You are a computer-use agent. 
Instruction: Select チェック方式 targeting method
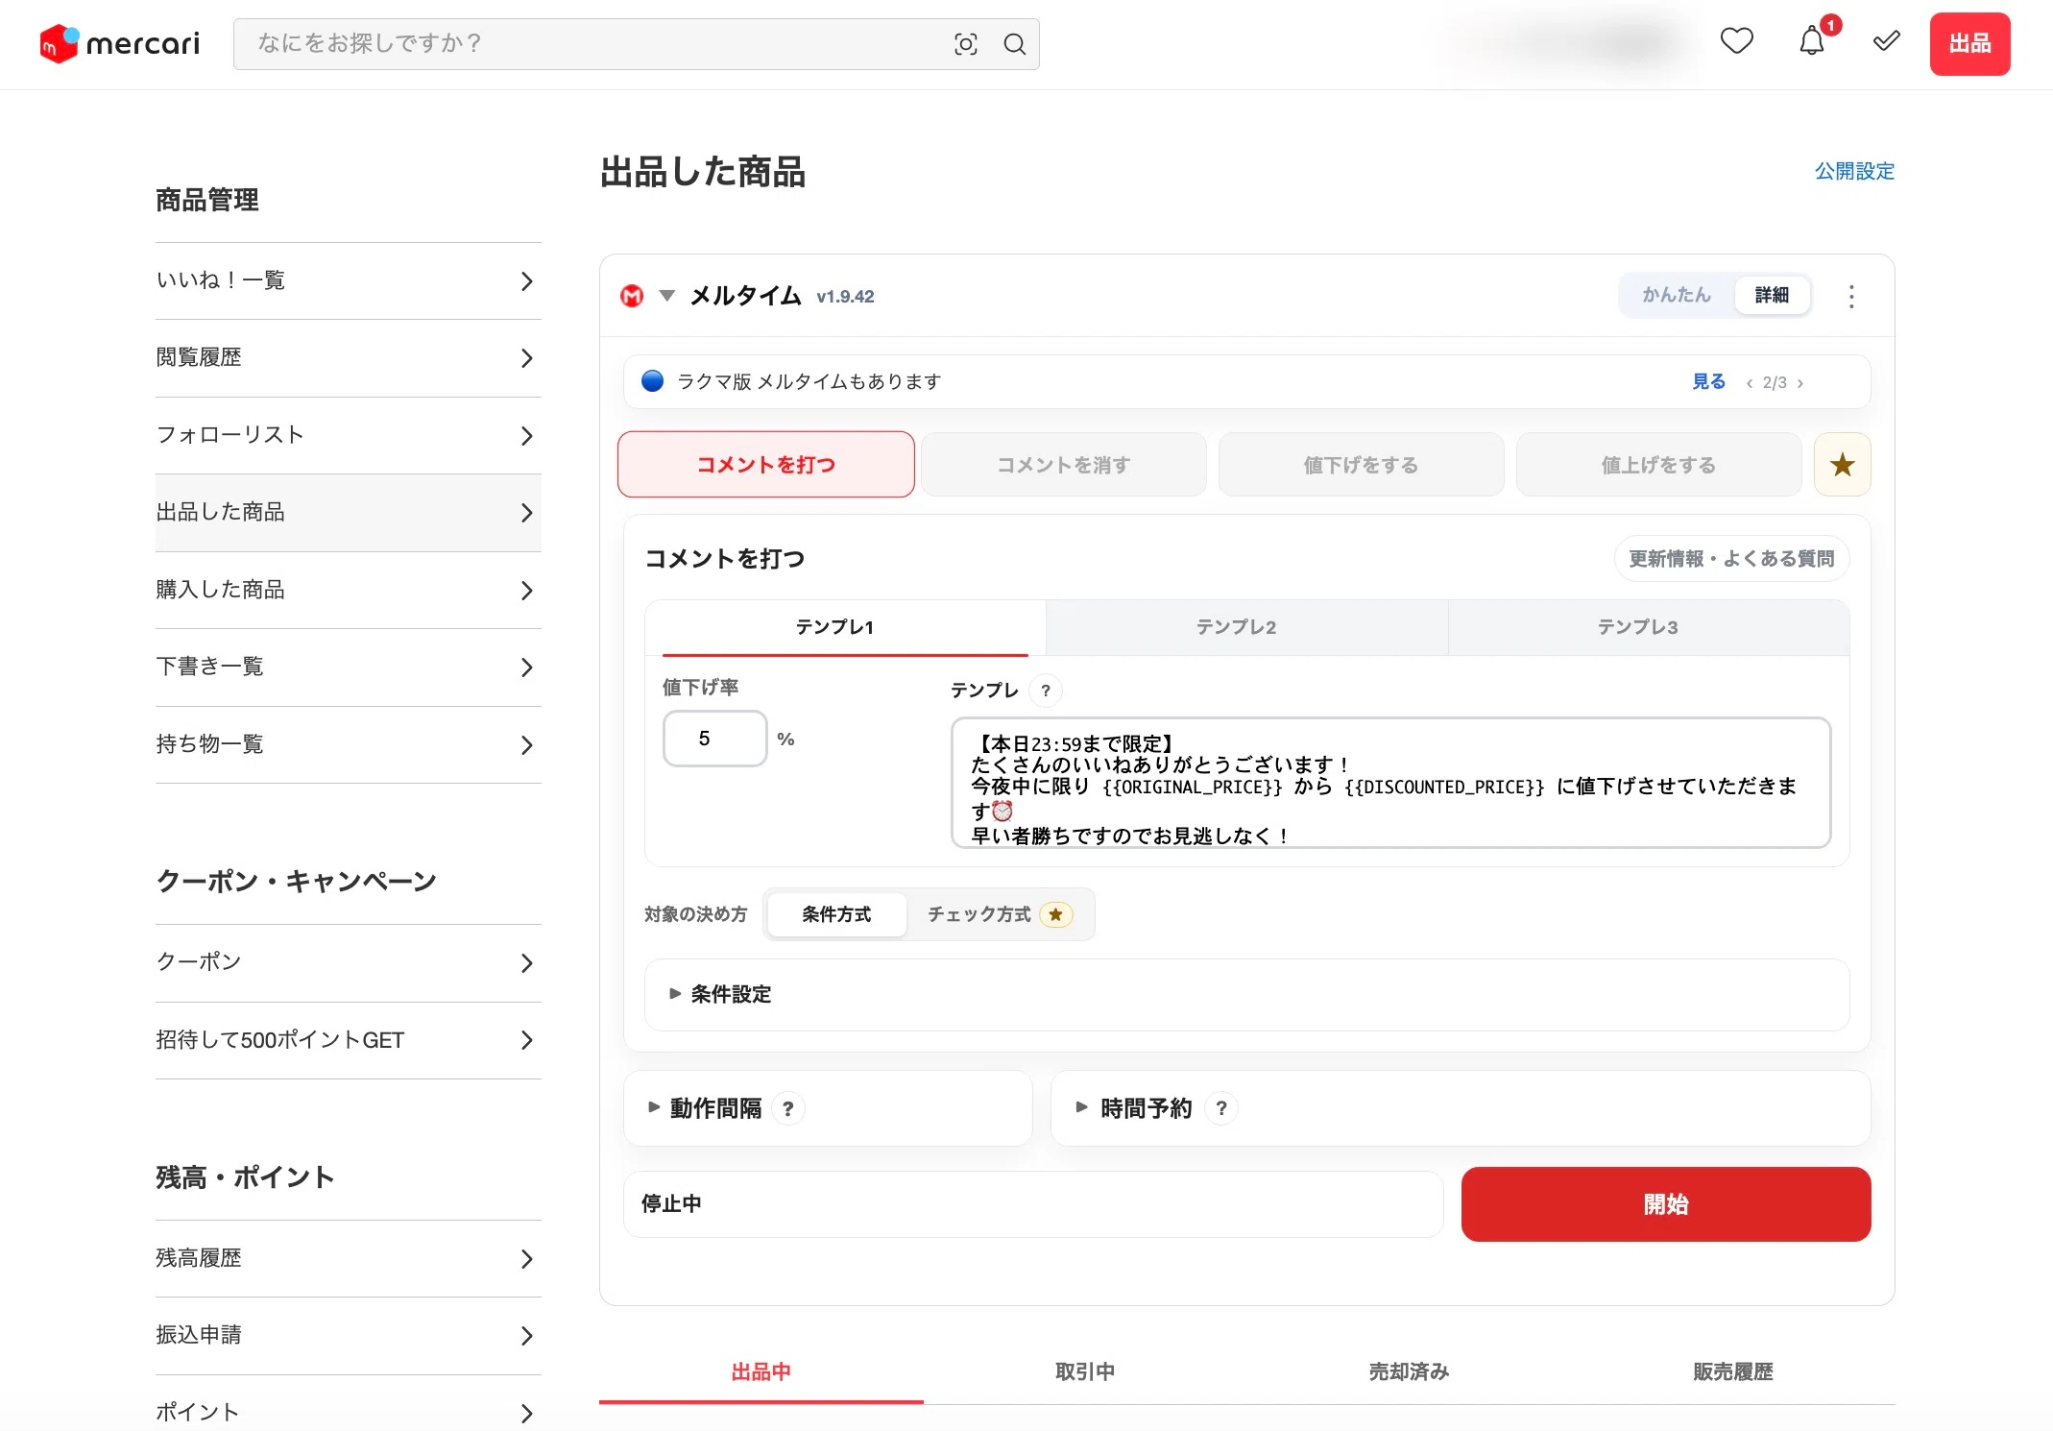click(x=1000, y=914)
